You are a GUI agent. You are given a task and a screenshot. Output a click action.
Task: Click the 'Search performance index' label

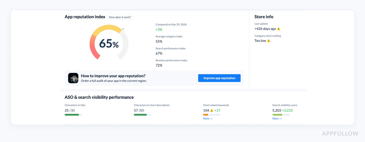(171, 49)
